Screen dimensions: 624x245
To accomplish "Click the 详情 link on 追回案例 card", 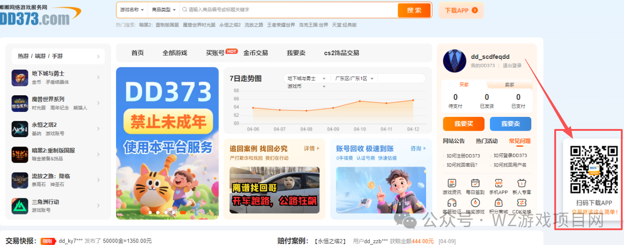I will [x=311, y=148].
